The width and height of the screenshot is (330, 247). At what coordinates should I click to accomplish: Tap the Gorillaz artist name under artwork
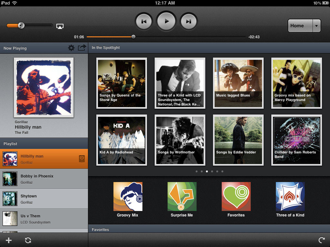[21, 122]
